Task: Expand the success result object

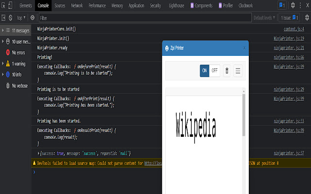Action: 38,153
